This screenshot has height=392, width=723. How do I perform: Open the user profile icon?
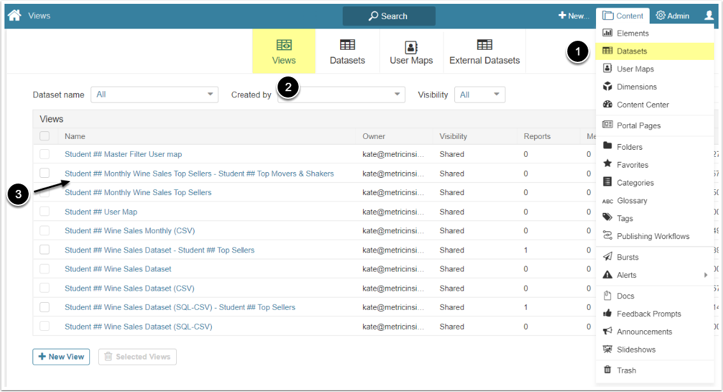pos(709,16)
